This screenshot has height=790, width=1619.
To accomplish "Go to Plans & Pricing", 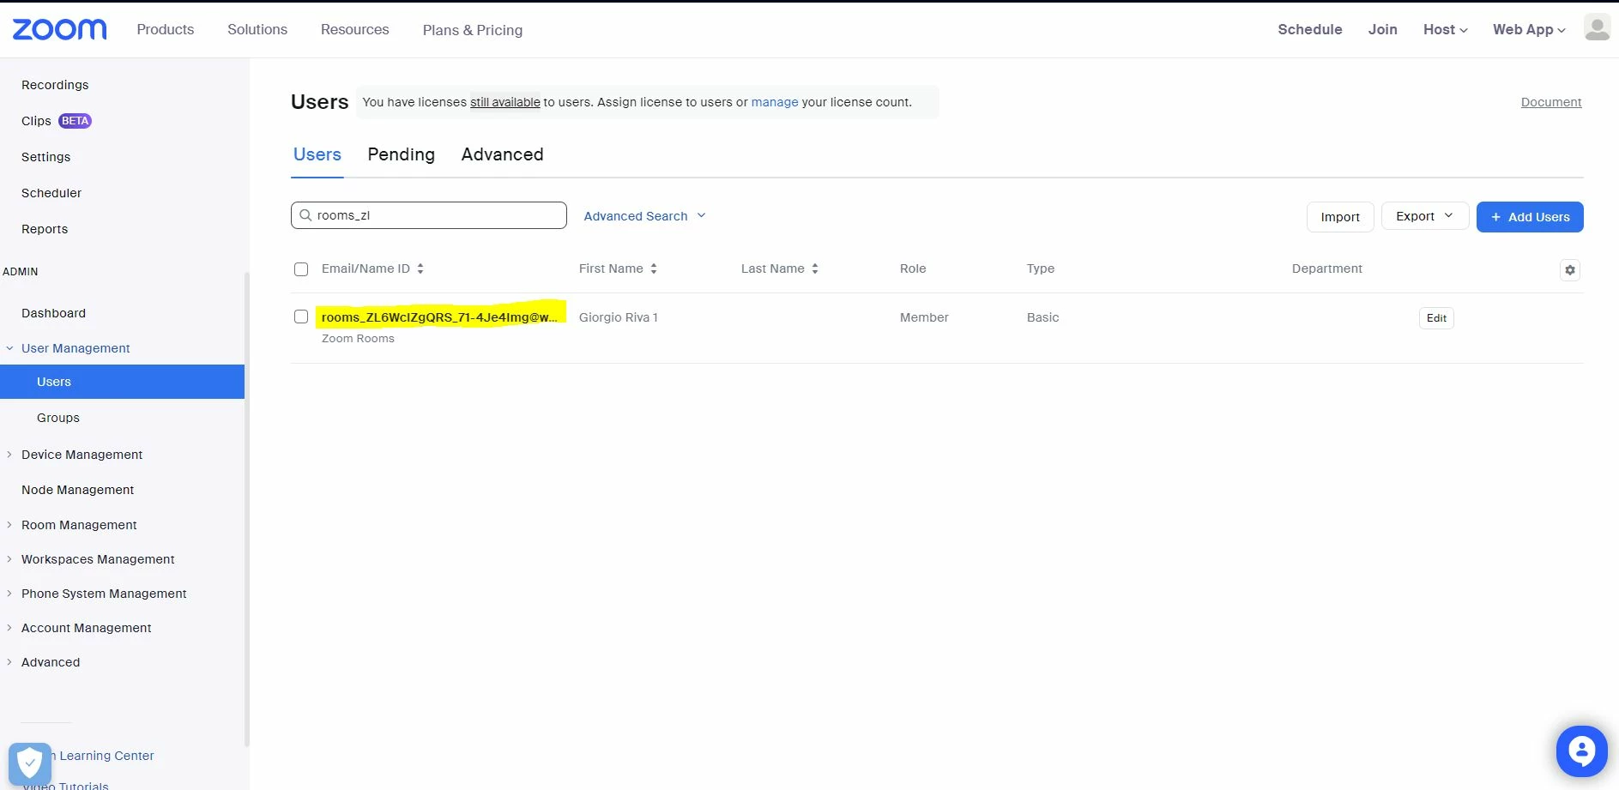I will 473,30.
